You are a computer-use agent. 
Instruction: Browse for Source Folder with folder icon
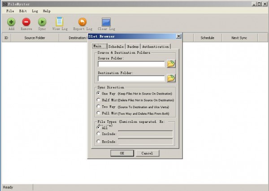coord(171,64)
